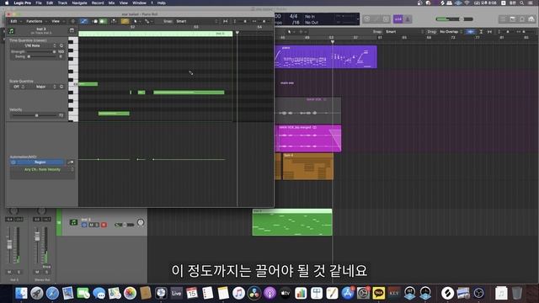539x303 pixels.
Task: Toggle MIDI Out green button in Piano Roll
Action: click(103, 21)
